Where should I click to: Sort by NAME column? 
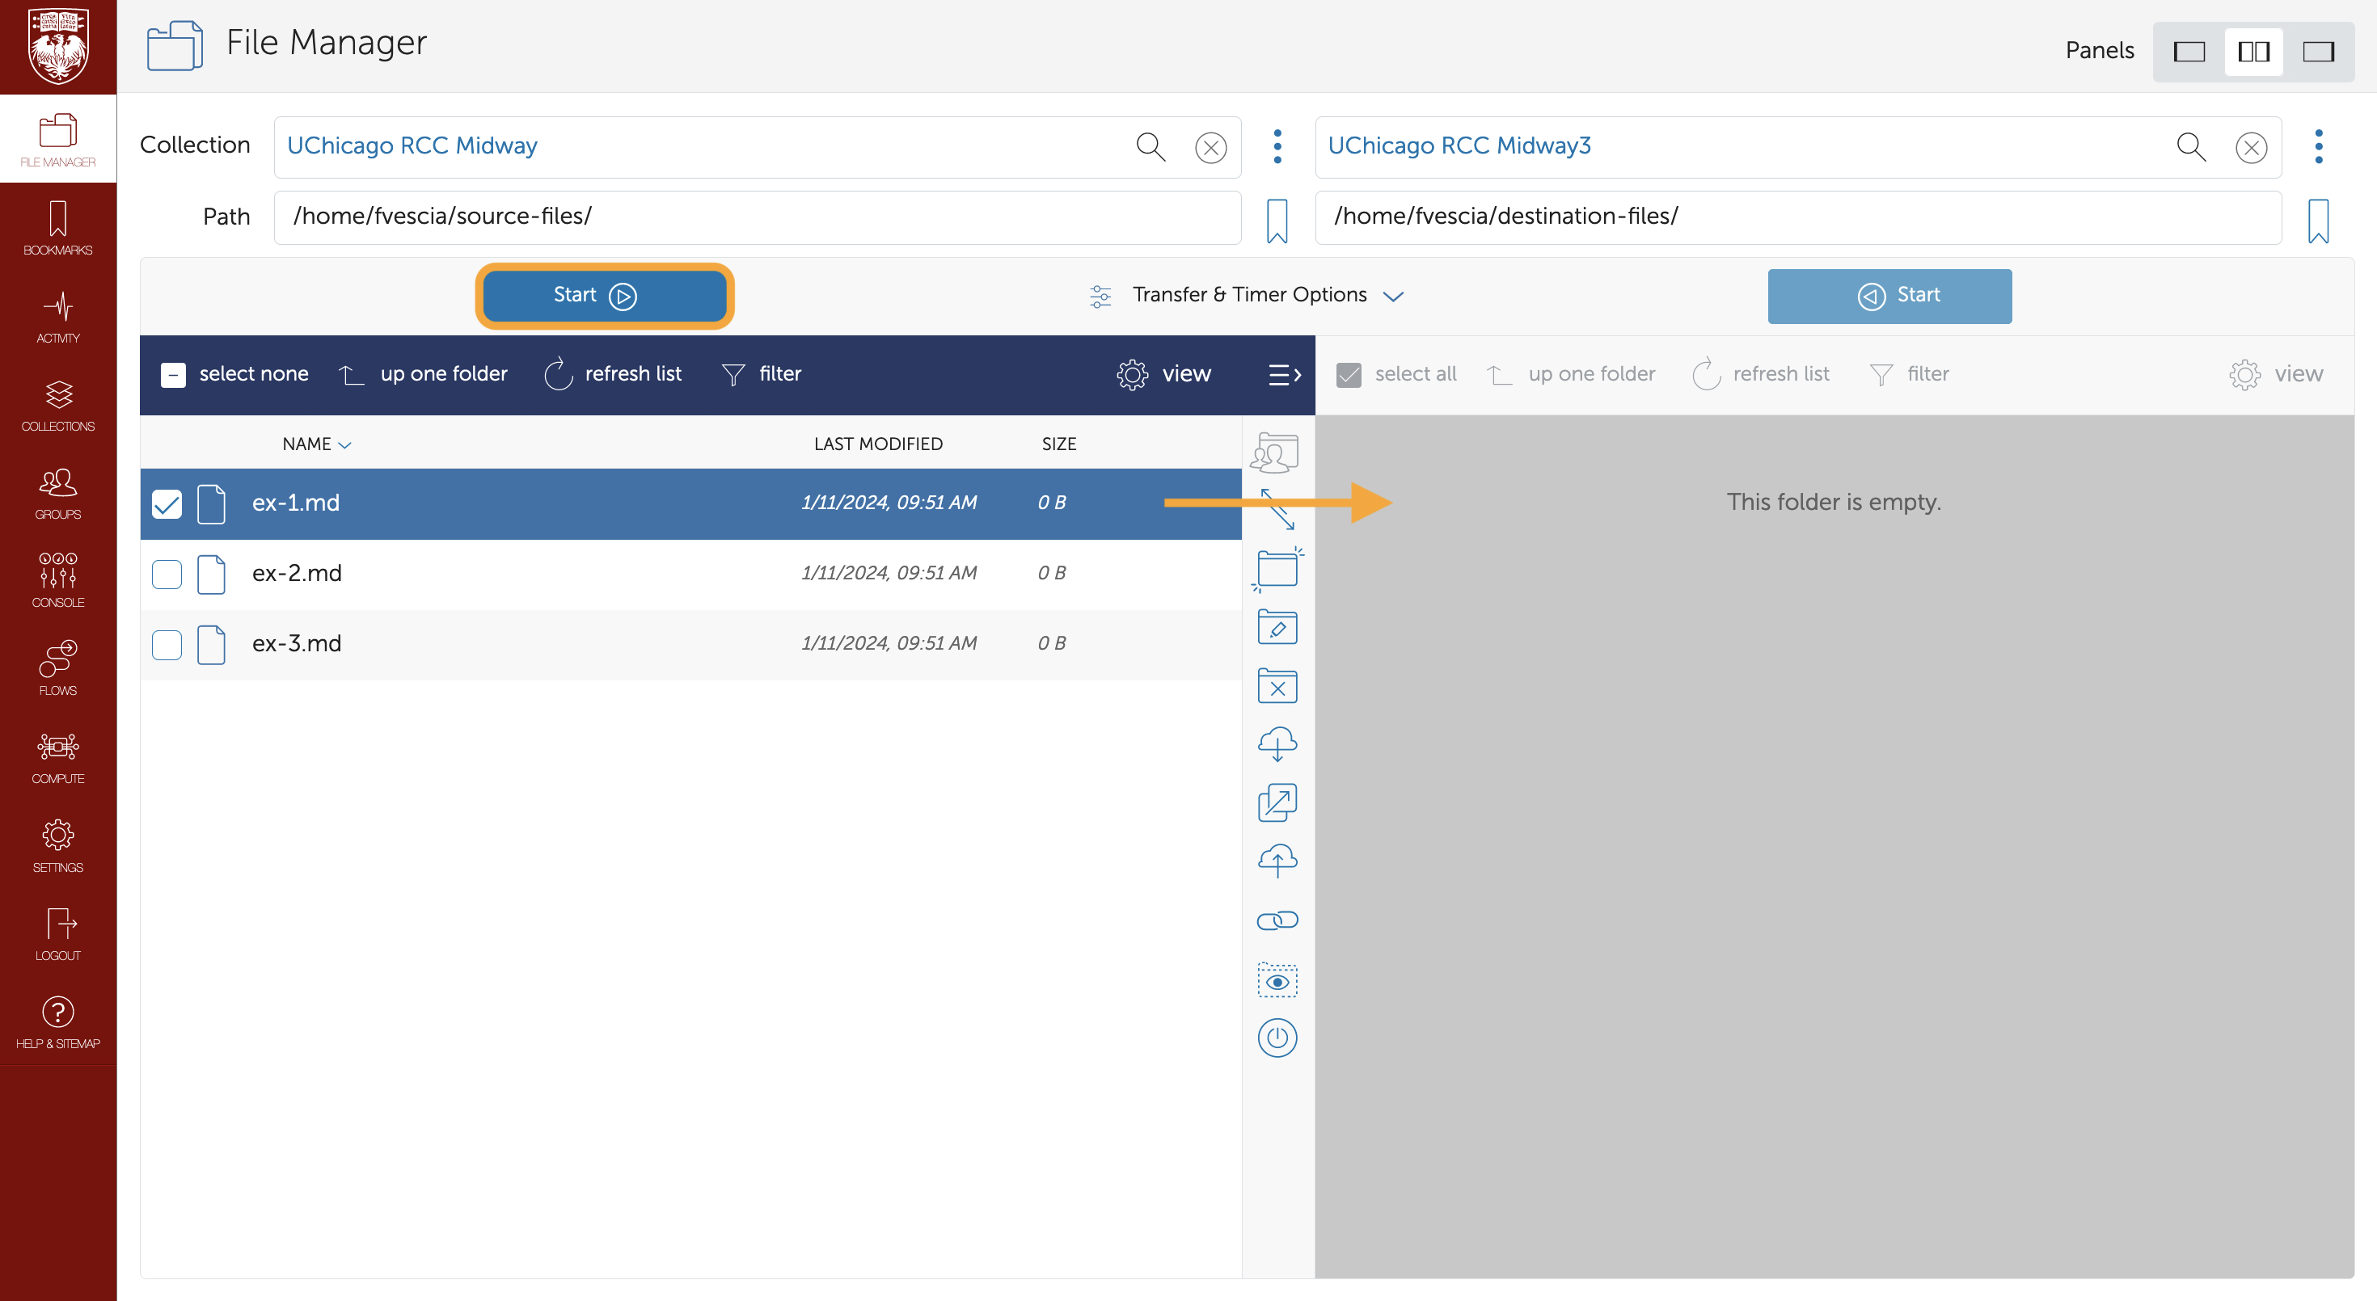coord(316,444)
